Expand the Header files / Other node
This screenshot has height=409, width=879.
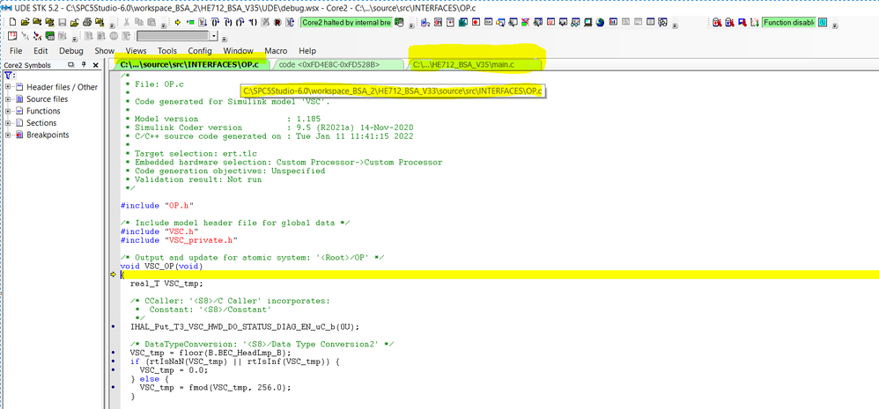click(9, 87)
